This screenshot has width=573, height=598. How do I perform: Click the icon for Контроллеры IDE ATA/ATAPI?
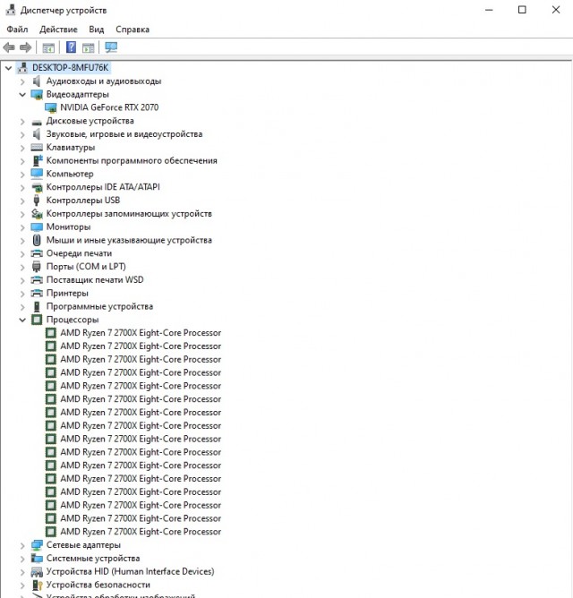click(x=37, y=187)
